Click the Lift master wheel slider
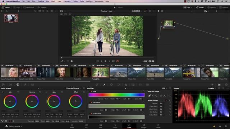Image resolution: width=230 pixels, height=129 pixels. (10, 111)
